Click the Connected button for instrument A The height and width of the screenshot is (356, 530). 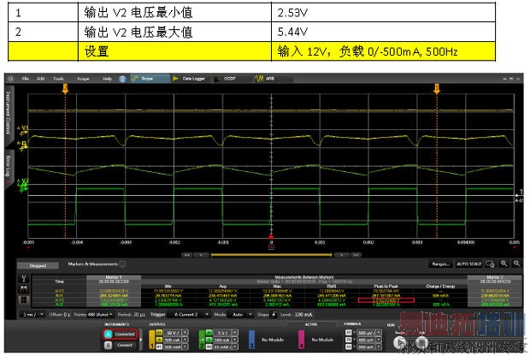tap(125, 335)
